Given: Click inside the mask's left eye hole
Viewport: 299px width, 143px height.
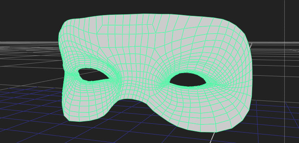Looking at the screenshot, I should click(92, 75).
